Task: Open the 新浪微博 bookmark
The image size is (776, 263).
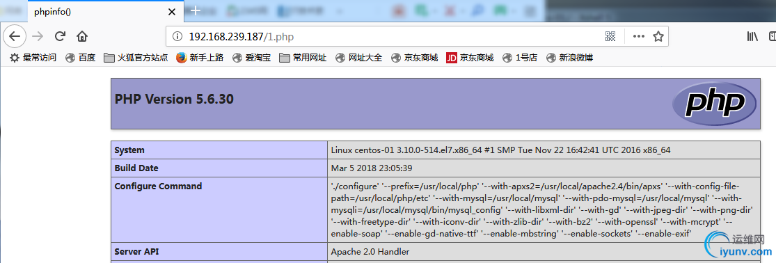Action: 569,58
